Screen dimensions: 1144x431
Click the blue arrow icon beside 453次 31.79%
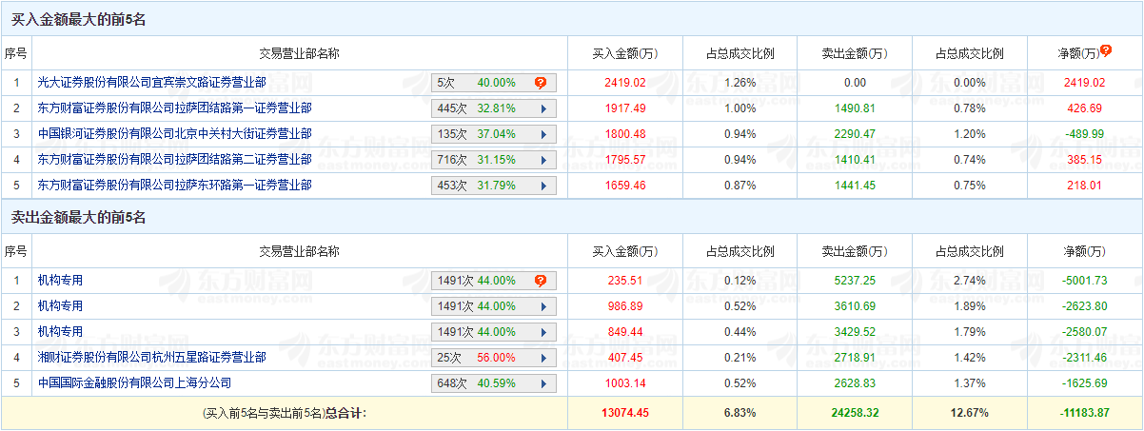coord(543,186)
